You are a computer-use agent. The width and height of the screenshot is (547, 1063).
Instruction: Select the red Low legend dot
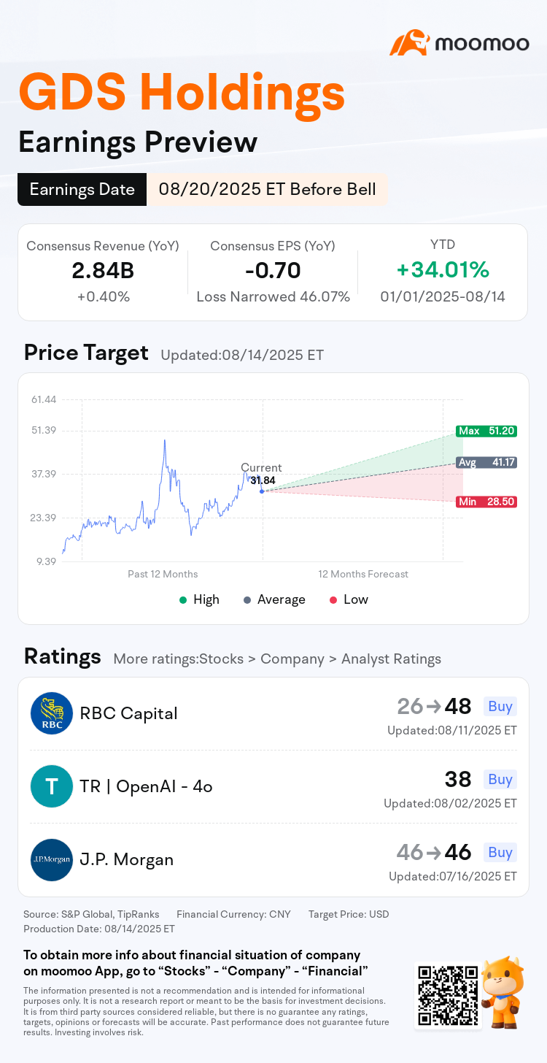[x=333, y=599]
